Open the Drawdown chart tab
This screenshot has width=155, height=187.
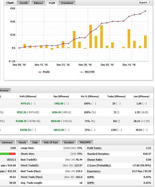(x=67, y=3)
